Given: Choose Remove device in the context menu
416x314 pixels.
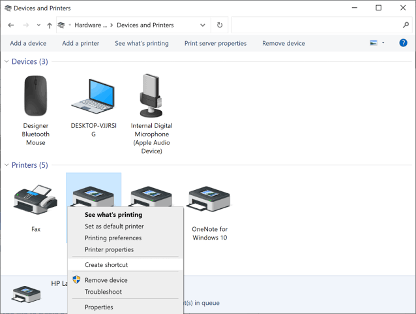Looking at the screenshot, I should coord(125,280).
